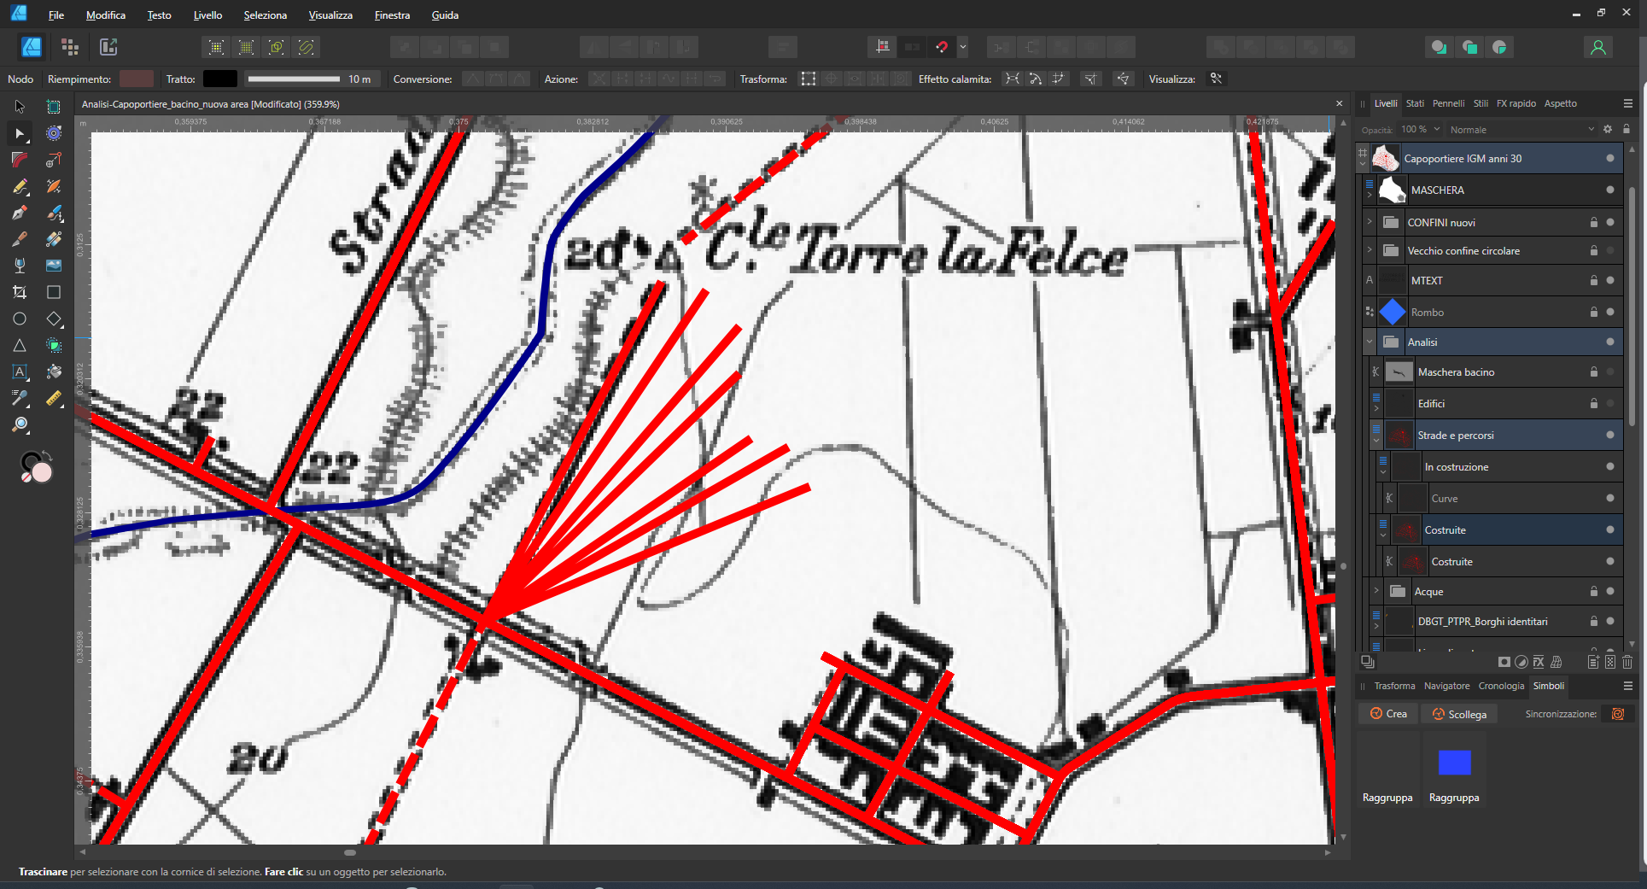Expand the Vecchio confine circolare group
This screenshot has height=889, width=1647.
tap(1370, 250)
